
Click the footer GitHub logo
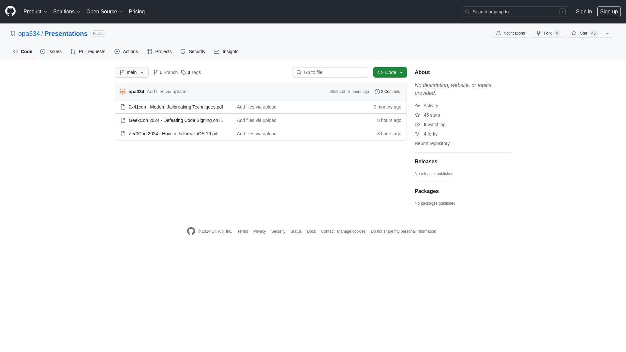click(x=191, y=231)
